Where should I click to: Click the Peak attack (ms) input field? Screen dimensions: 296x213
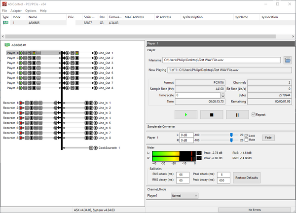[223, 175]
